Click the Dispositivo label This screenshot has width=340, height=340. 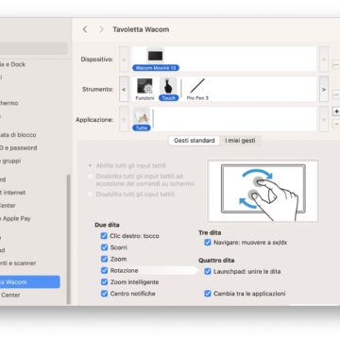[x=96, y=59]
